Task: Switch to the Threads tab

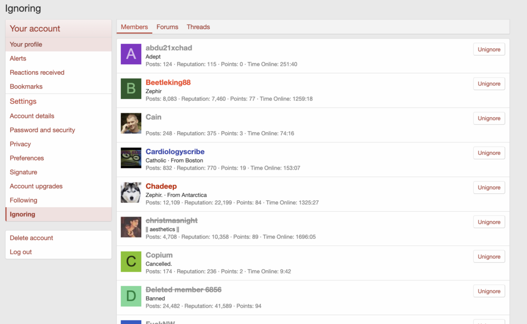Action: coord(198,27)
